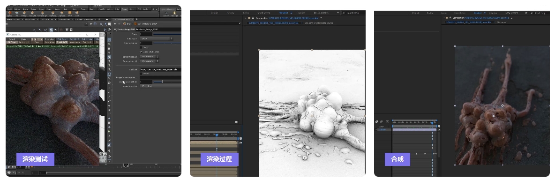Open Libraries workspace in middle After Effects
This screenshot has width=555, height=180.
[301, 13]
